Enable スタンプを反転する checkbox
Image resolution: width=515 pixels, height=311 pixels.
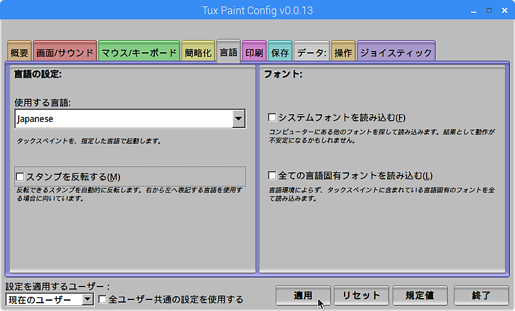[x=20, y=177]
